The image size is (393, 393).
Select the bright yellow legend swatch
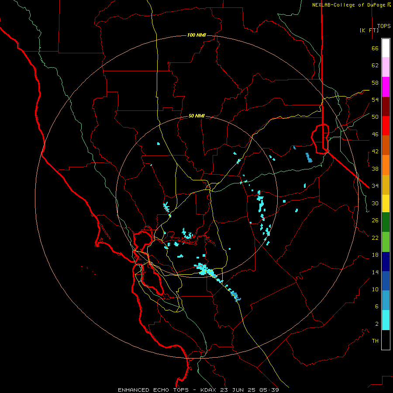pos(386,203)
